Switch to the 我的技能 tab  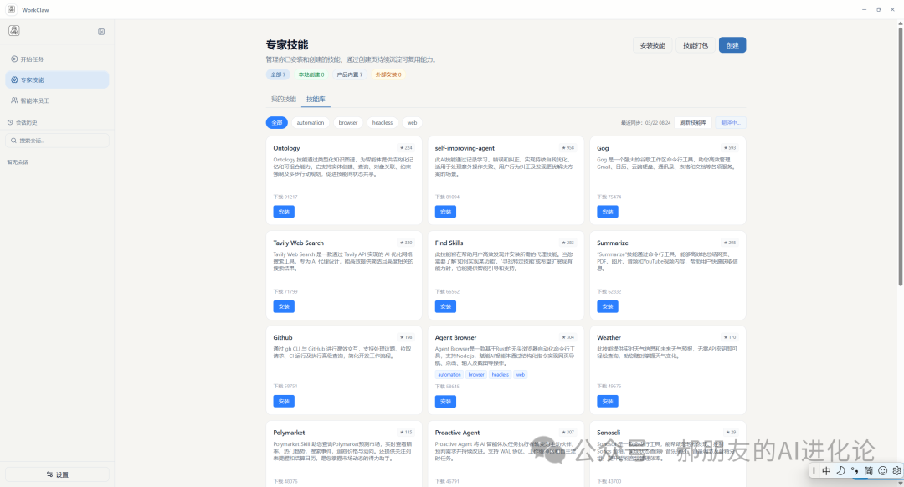tap(283, 99)
